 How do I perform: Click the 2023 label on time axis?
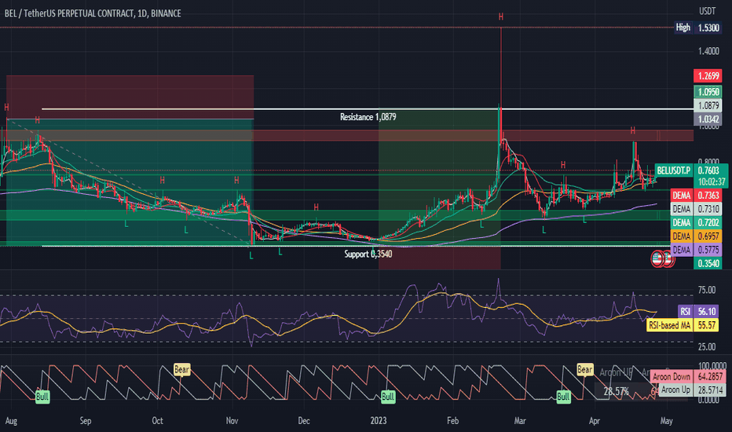(379, 421)
